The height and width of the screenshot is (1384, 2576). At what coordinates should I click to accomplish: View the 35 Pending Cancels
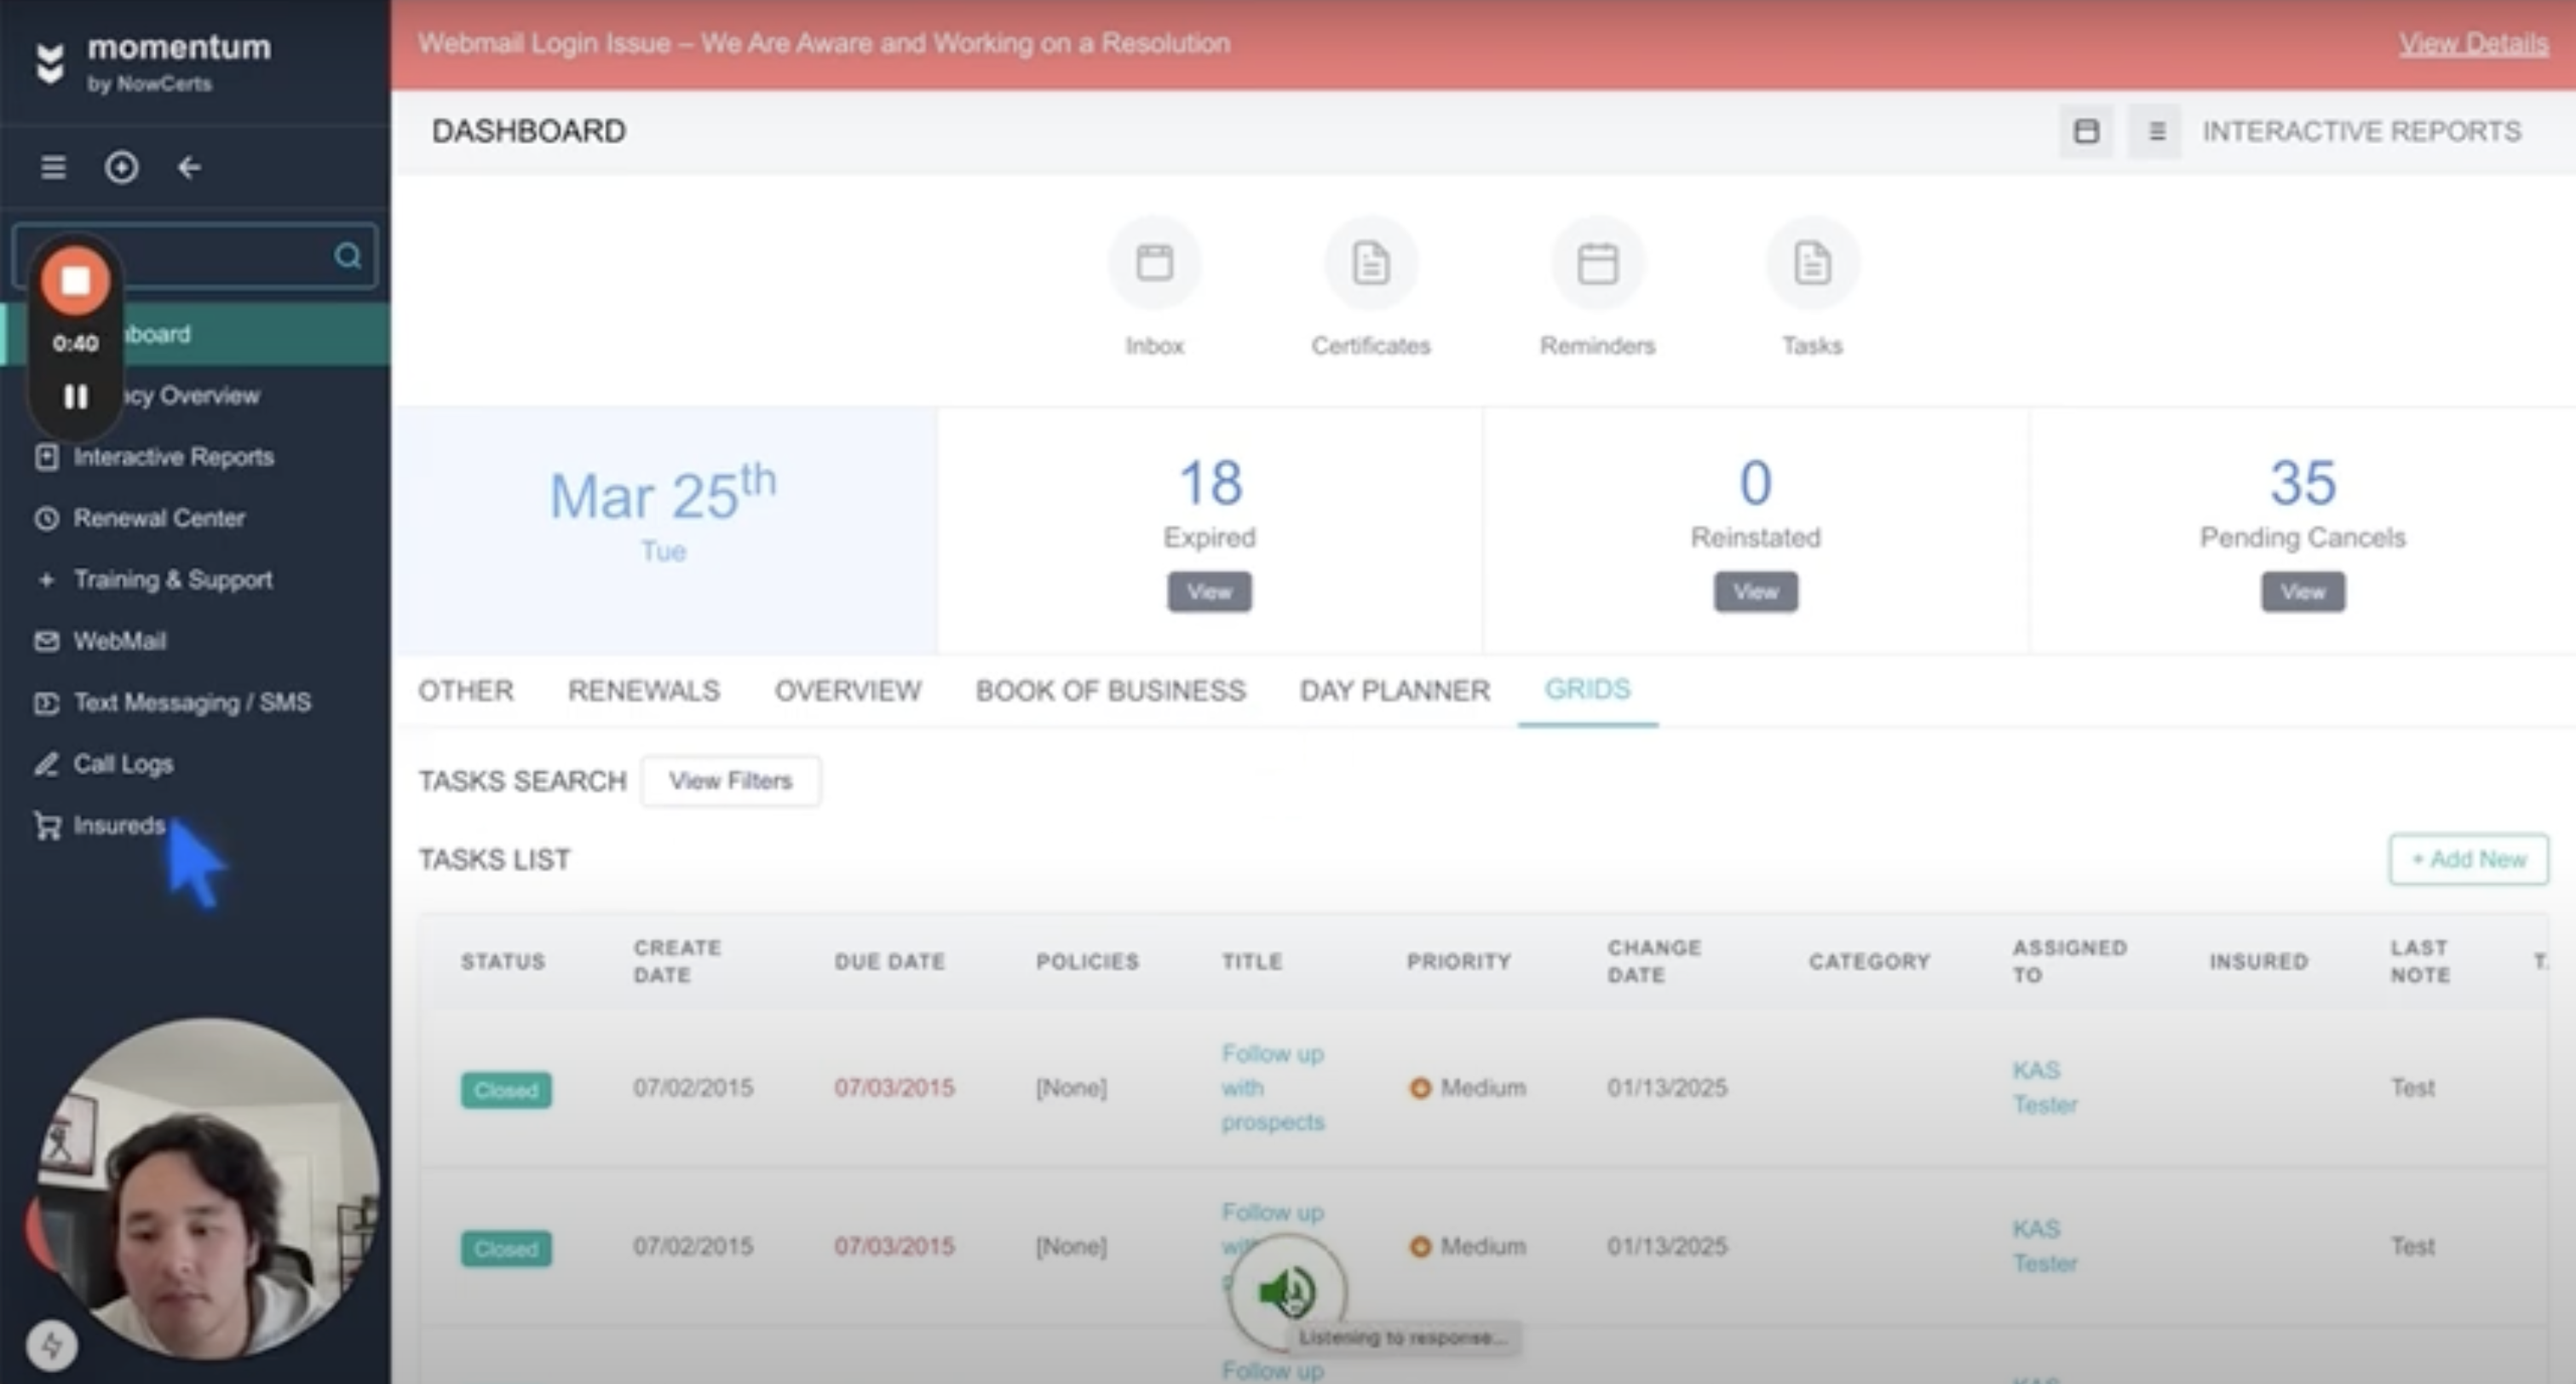[x=2302, y=591]
